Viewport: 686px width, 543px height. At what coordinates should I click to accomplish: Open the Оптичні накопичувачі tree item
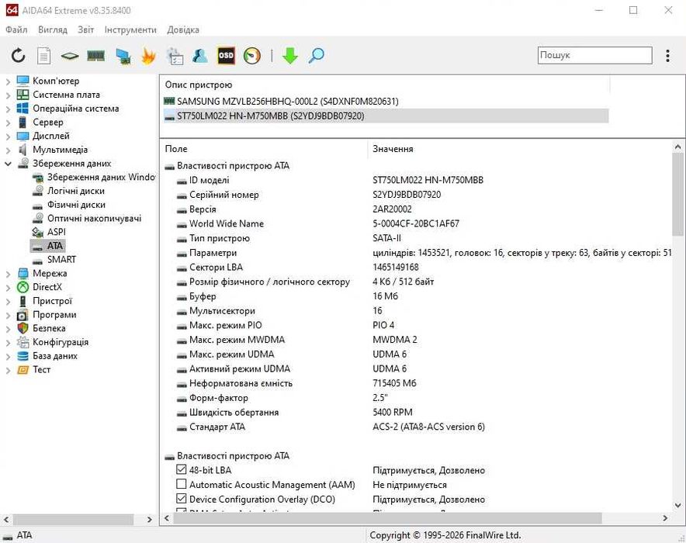pyautogui.click(x=87, y=218)
